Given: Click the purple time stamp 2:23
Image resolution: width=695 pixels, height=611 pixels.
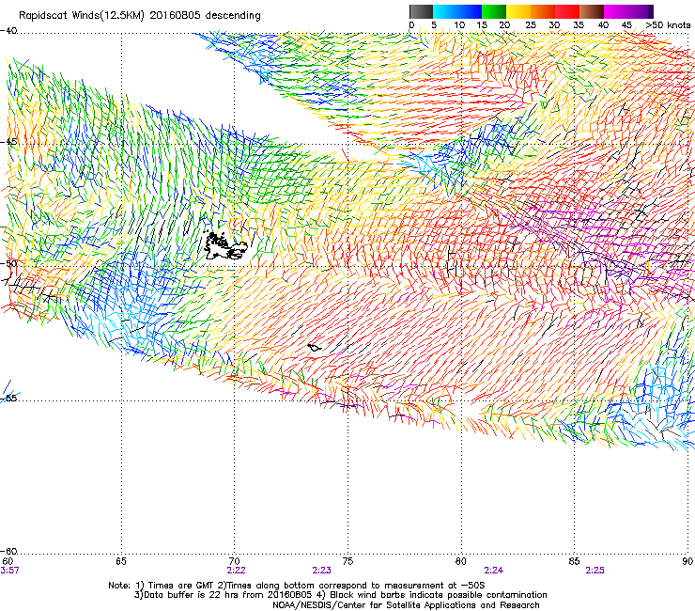Looking at the screenshot, I should click(321, 571).
